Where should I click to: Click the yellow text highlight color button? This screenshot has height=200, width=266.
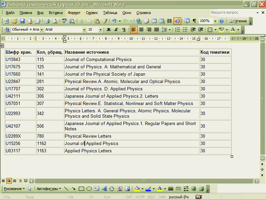(221, 30)
